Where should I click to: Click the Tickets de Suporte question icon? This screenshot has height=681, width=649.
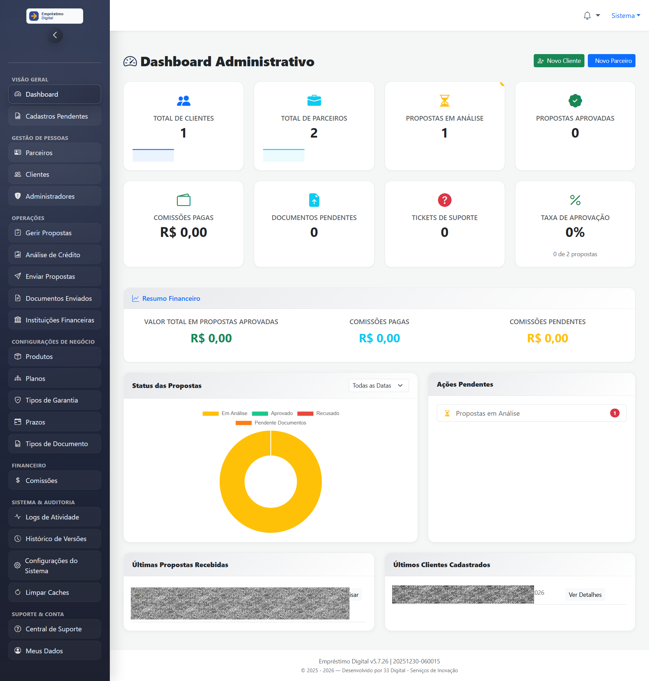[x=444, y=200]
